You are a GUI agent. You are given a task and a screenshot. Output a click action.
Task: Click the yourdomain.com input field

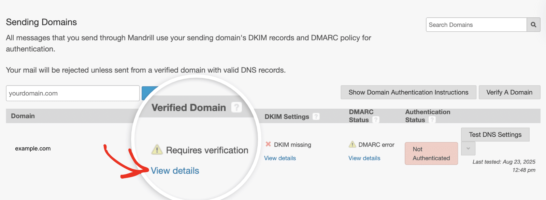click(73, 93)
